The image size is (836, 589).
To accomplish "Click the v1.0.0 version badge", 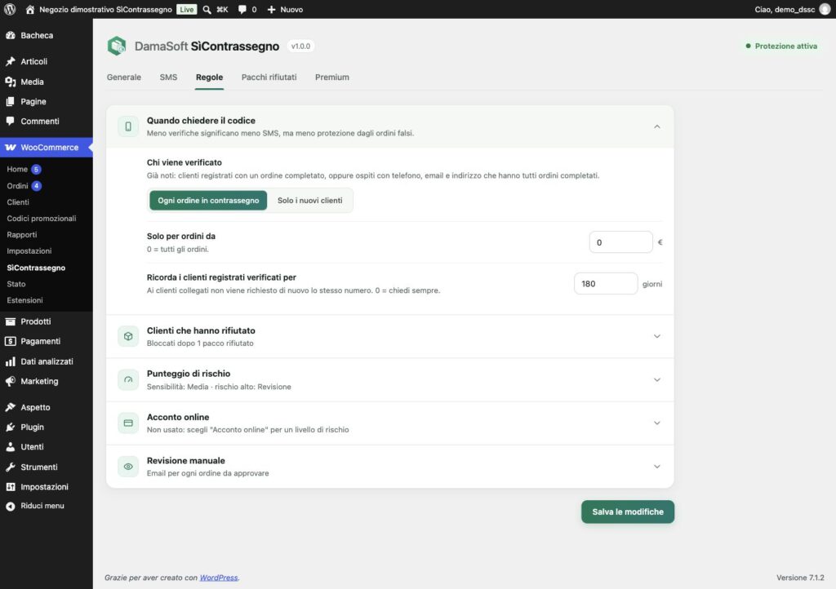I will 300,46.
